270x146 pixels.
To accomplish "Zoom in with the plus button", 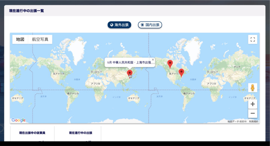I will (253, 104).
